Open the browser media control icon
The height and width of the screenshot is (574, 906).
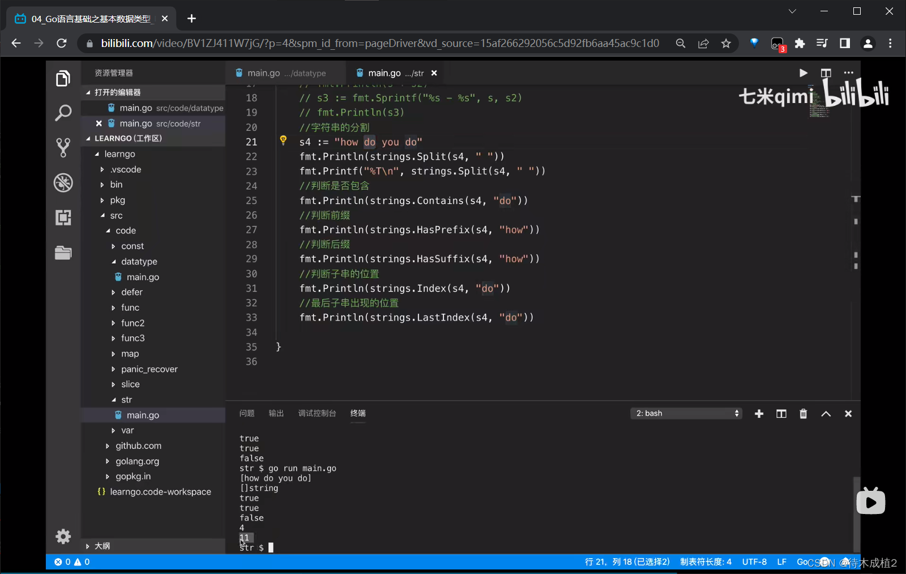pyautogui.click(x=822, y=44)
